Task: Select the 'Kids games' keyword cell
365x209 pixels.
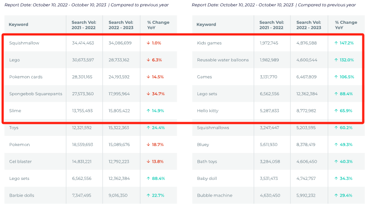Action: (x=209, y=43)
